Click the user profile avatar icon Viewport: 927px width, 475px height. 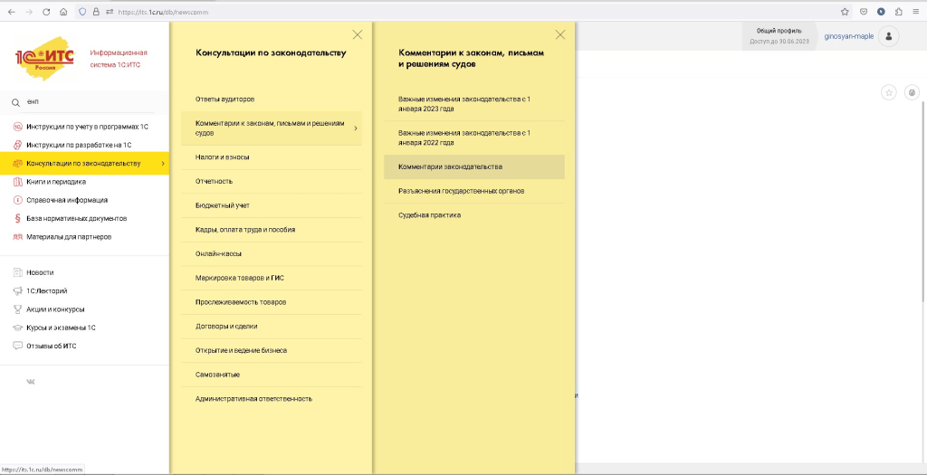pos(889,36)
